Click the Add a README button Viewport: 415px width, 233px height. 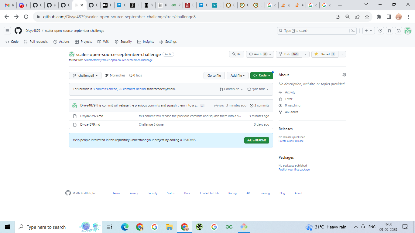(257, 140)
